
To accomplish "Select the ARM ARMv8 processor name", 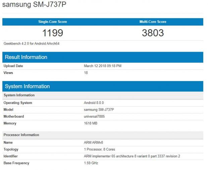I will (x=94, y=143).
